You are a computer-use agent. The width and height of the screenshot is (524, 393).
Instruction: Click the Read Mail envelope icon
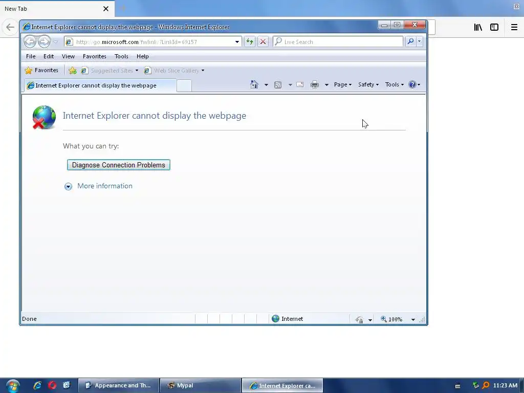300,84
